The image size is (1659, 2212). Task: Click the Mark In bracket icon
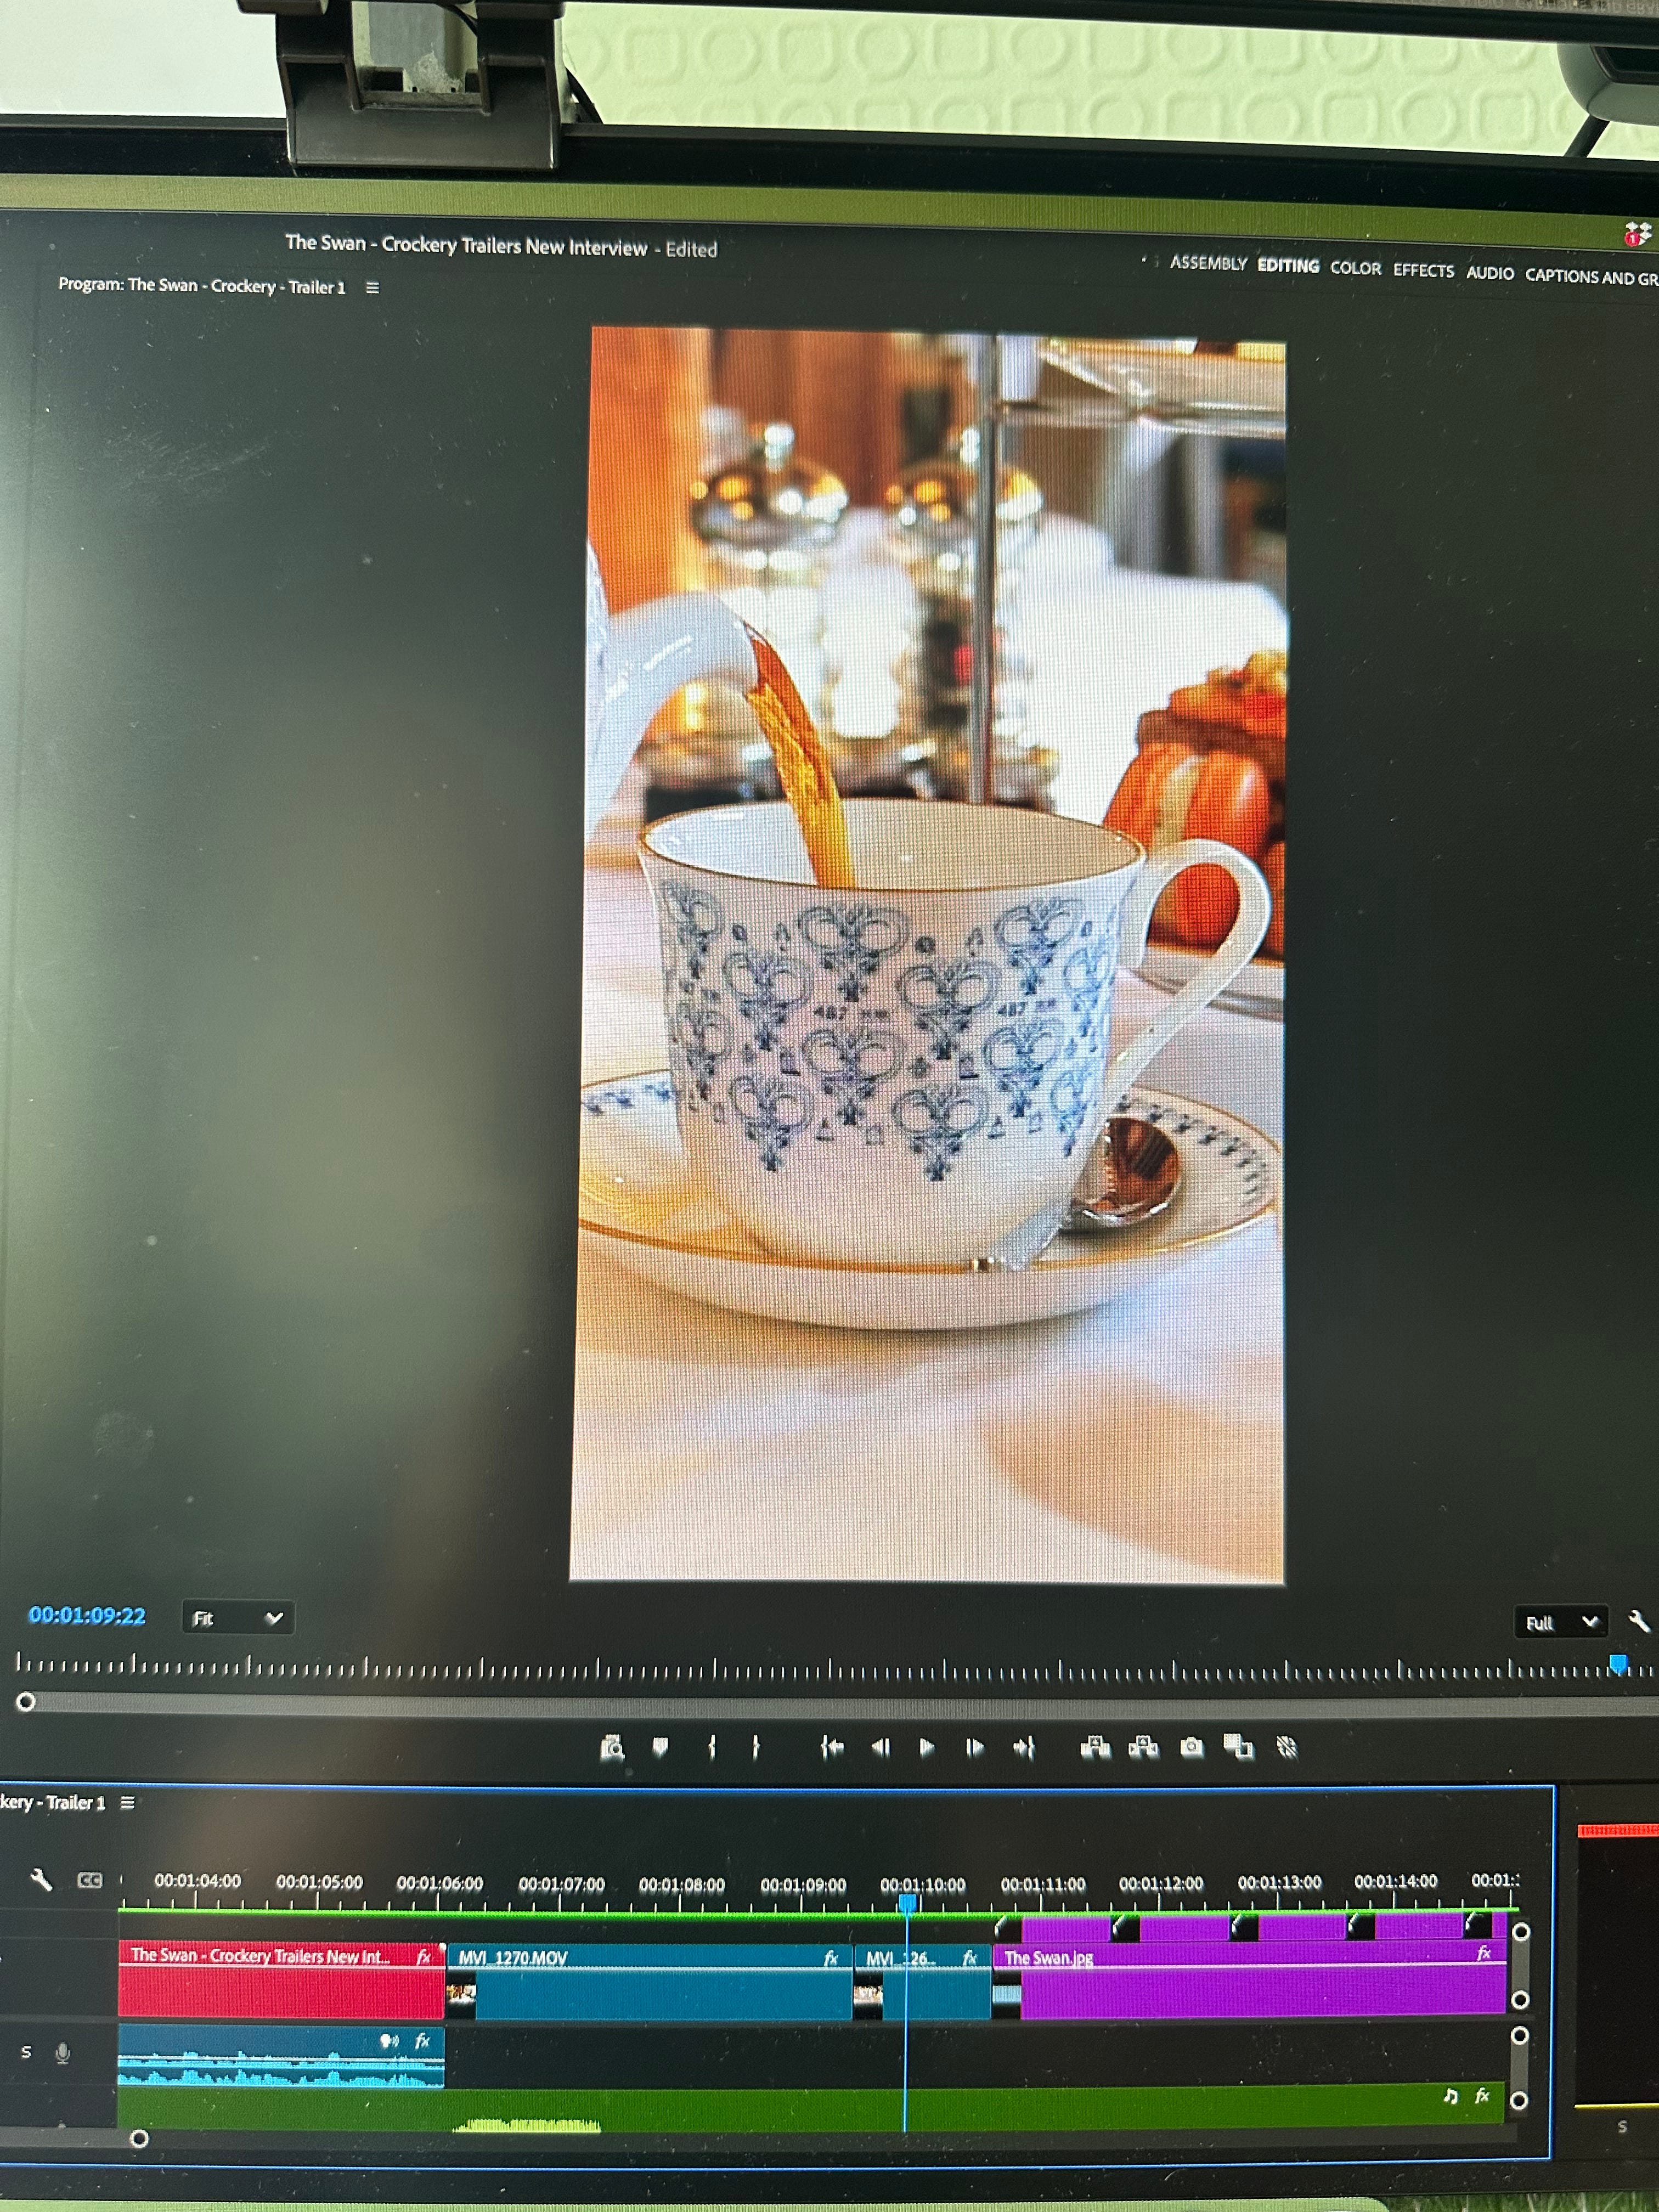pyautogui.click(x=712, y=1747)
